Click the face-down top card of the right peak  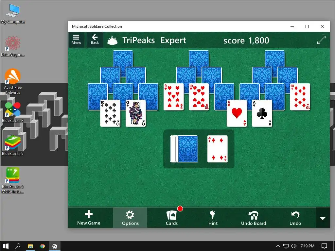click(x=275, y=58)
